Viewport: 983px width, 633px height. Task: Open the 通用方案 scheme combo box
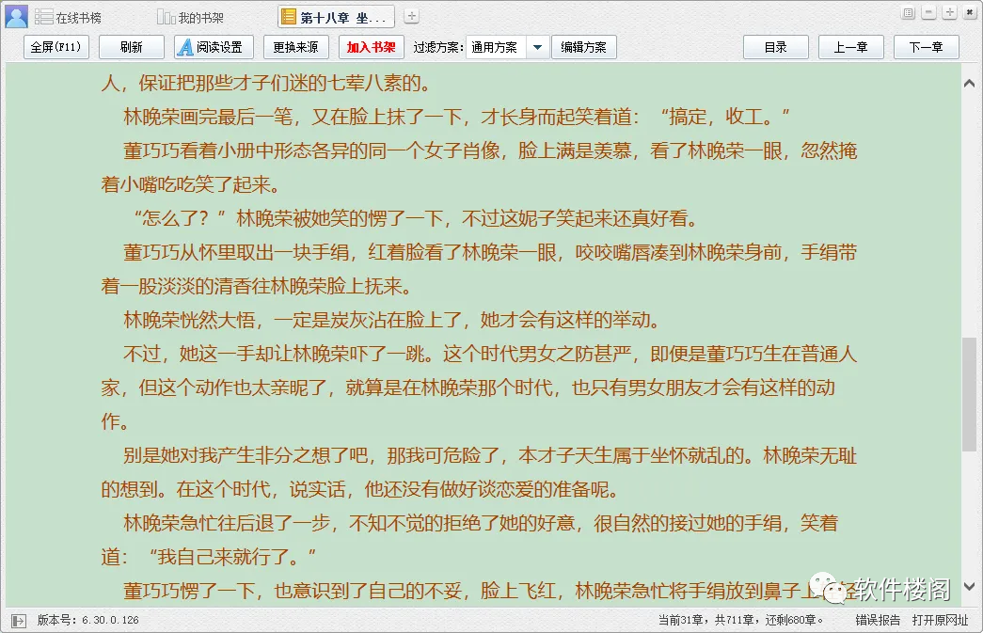tap(496, 46)
